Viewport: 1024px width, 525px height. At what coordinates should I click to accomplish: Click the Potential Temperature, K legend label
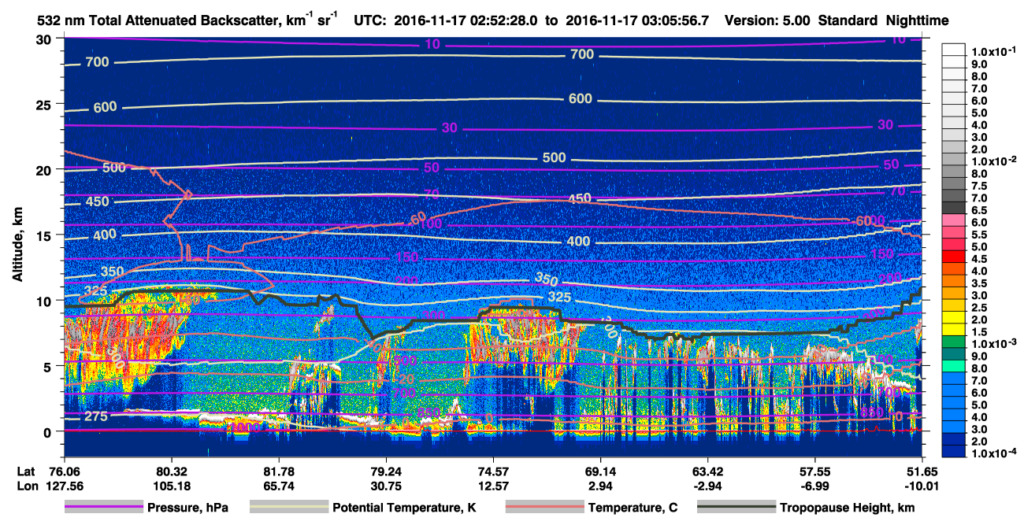click(405, 508)
